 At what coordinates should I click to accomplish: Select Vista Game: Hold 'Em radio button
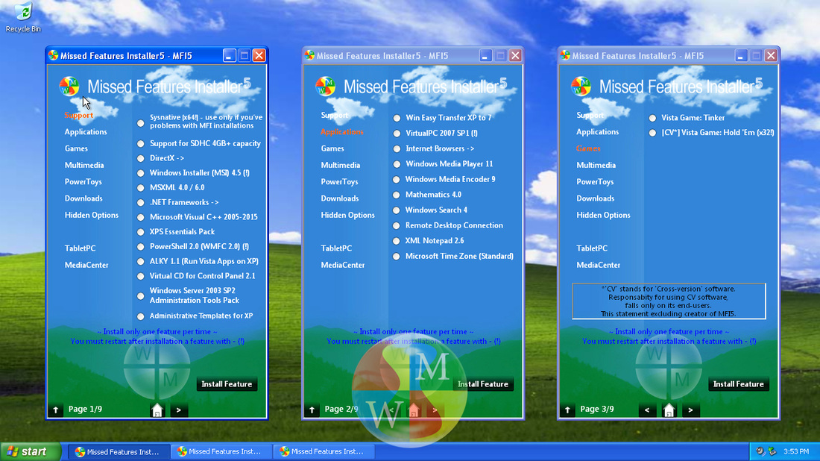point(653,133)
